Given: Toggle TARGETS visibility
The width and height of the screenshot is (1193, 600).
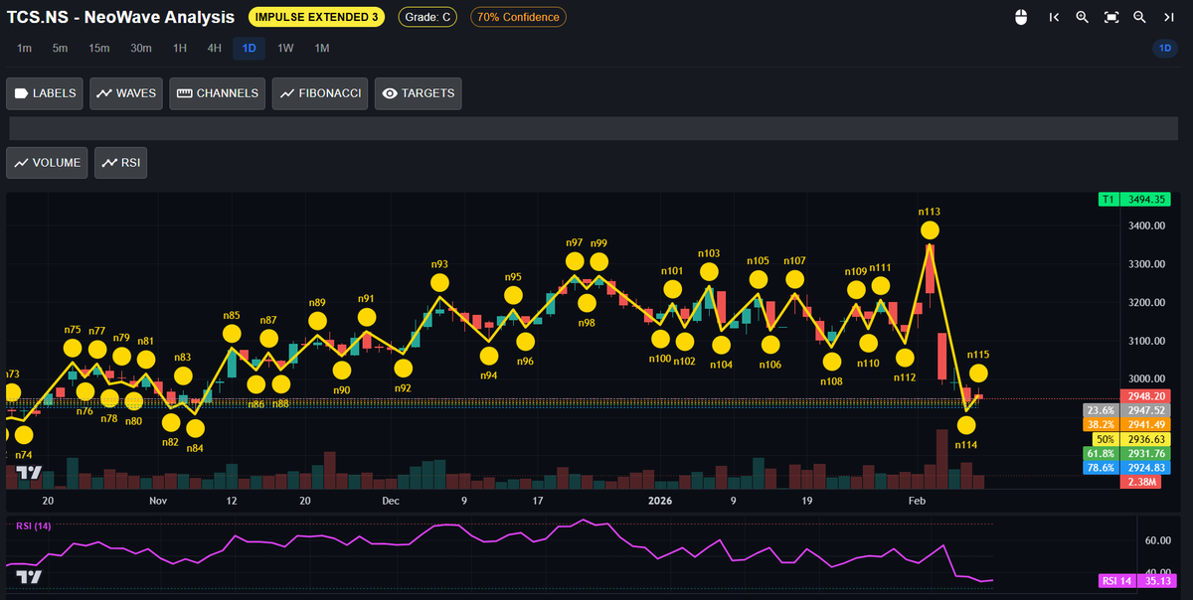Looking at the screenshot, I should click(419, 93).
